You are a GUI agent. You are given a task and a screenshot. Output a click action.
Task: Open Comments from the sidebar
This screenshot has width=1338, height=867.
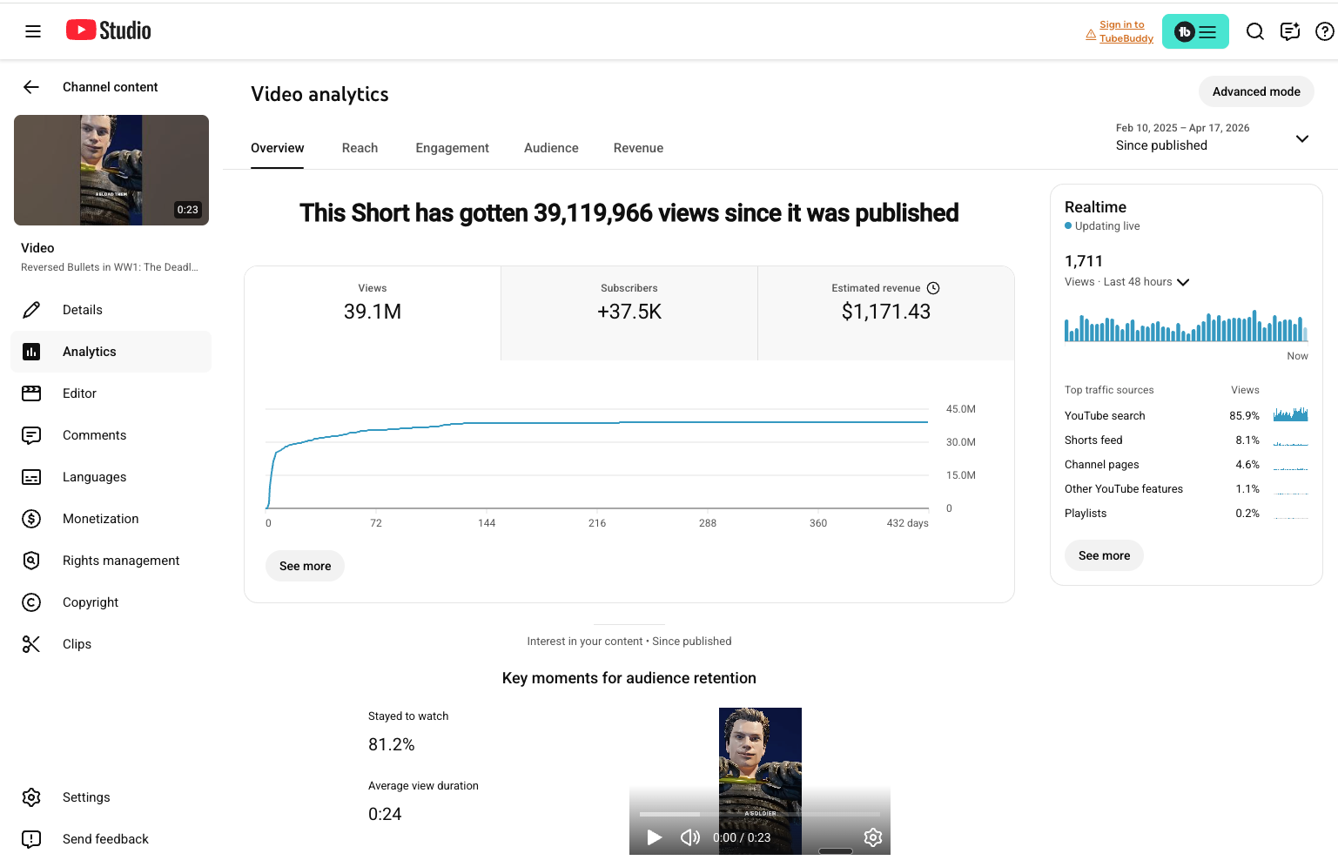(x=31, y=435)
